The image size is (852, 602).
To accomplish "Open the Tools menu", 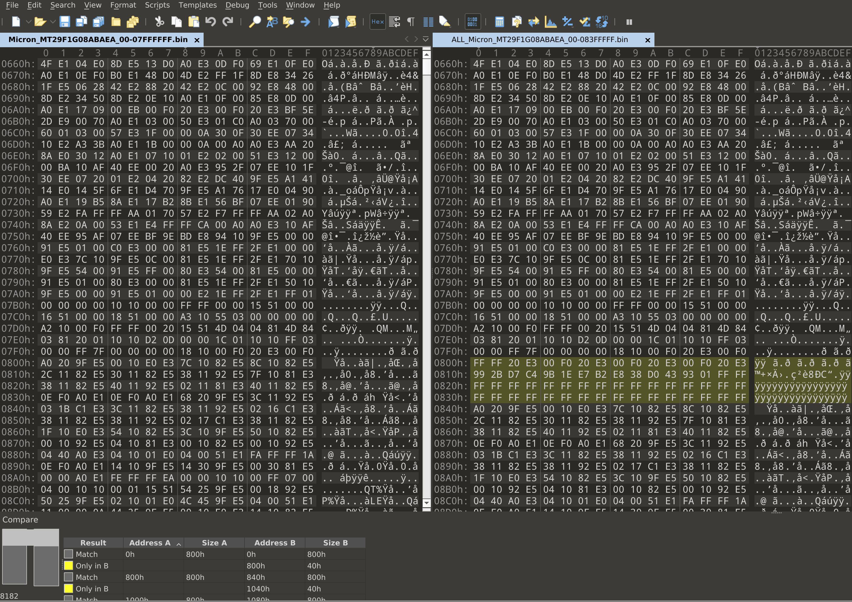I will (x=268, y=5).
